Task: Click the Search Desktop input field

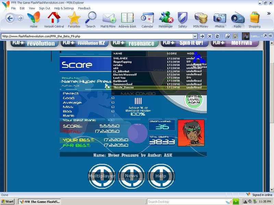Action: coord(185,202)
